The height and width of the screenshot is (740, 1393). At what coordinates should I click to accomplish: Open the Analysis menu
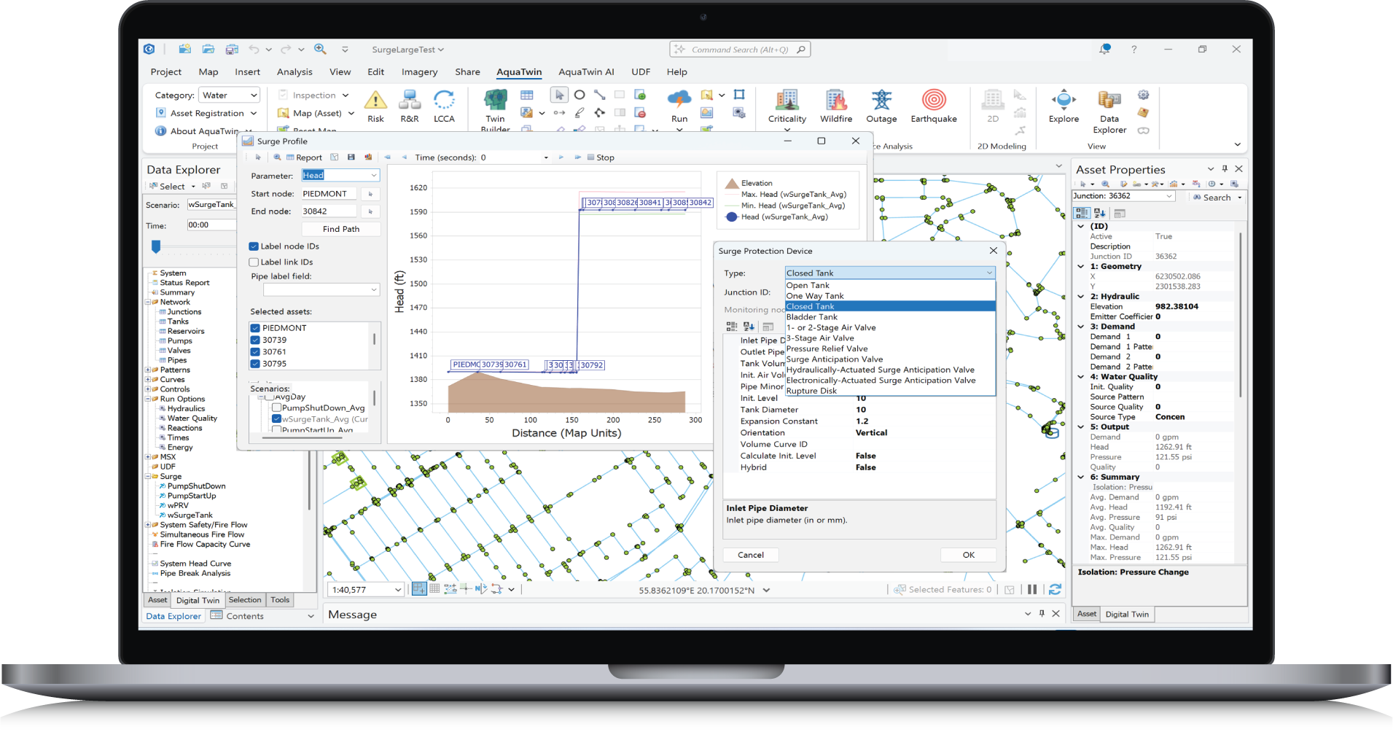coord(294,72)
